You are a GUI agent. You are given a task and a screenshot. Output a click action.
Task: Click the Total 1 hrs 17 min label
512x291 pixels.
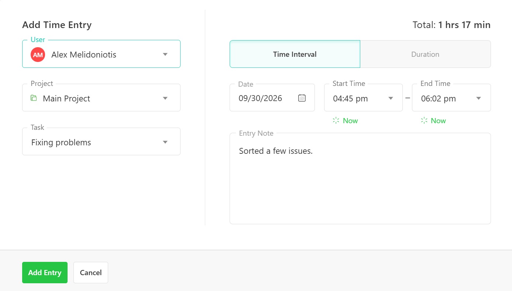coord(451,25)
